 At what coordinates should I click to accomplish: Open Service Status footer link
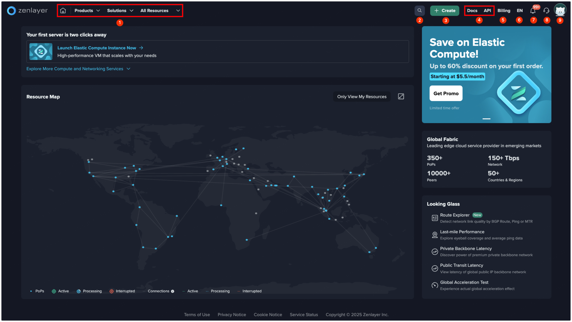point(304,315)
